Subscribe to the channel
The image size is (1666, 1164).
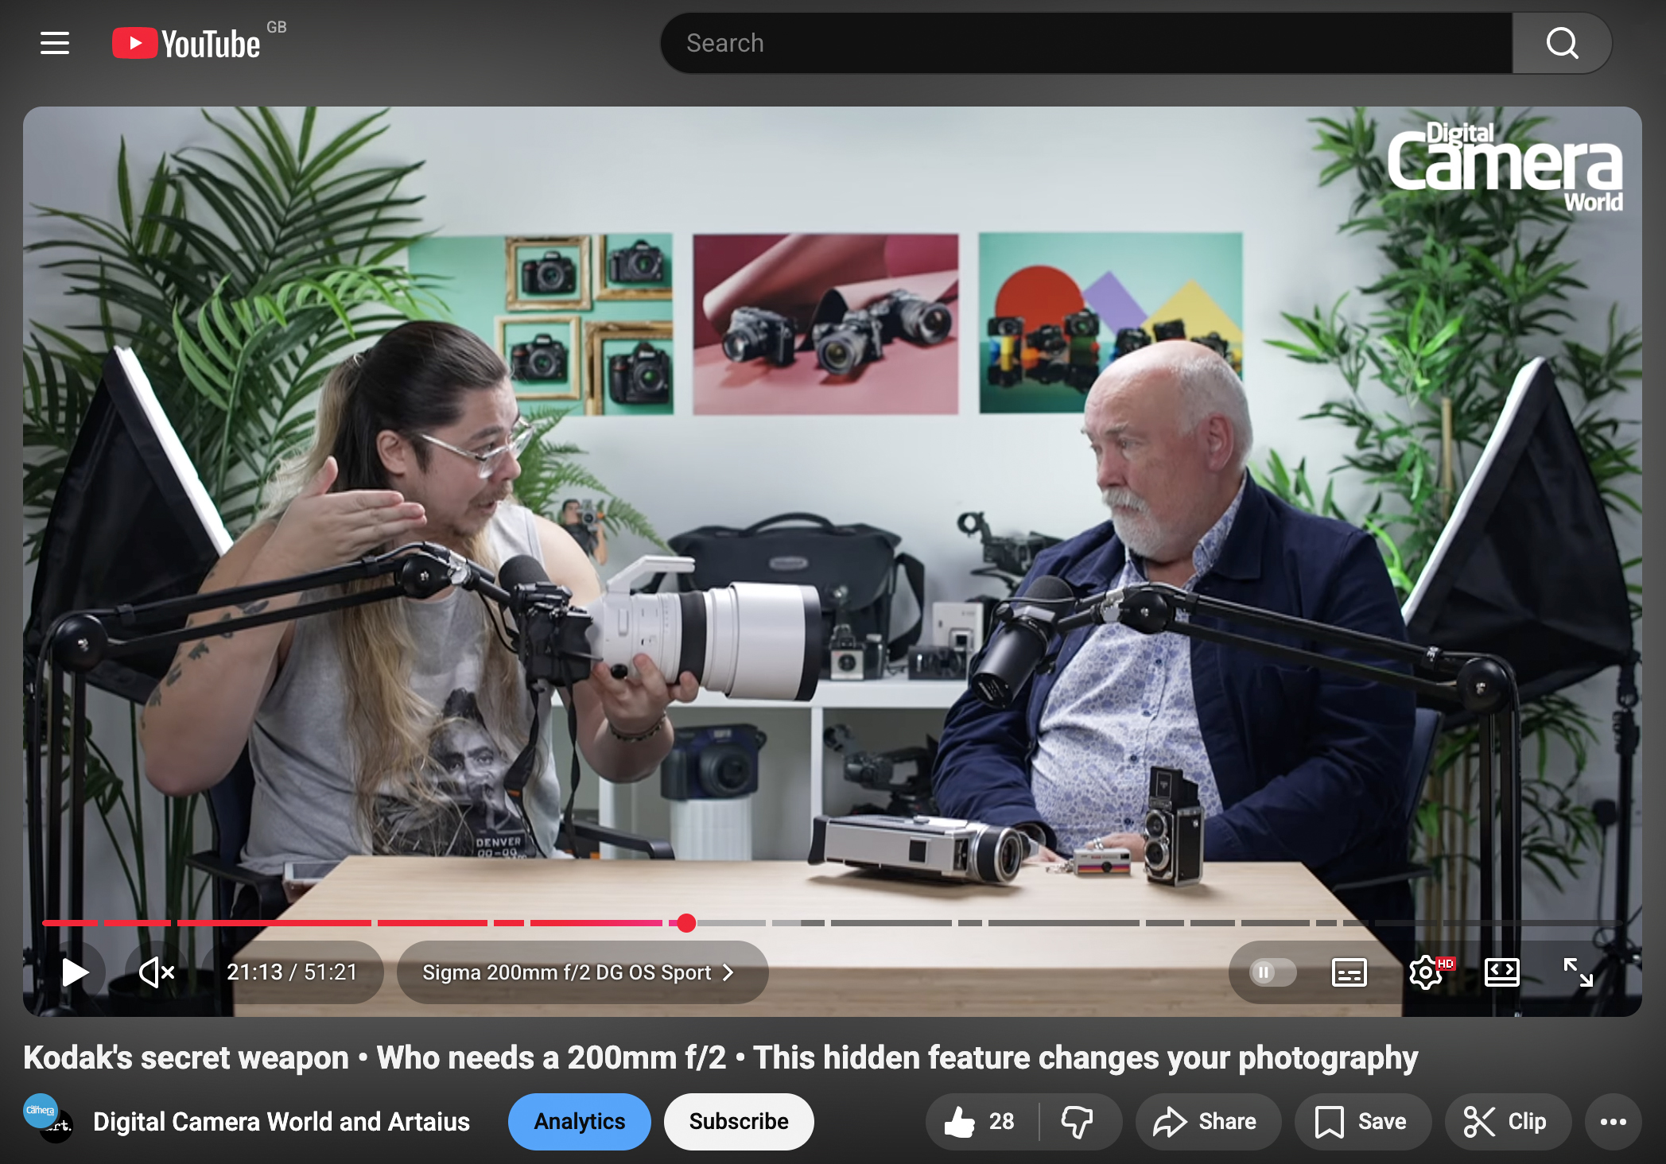[738, 1121]
